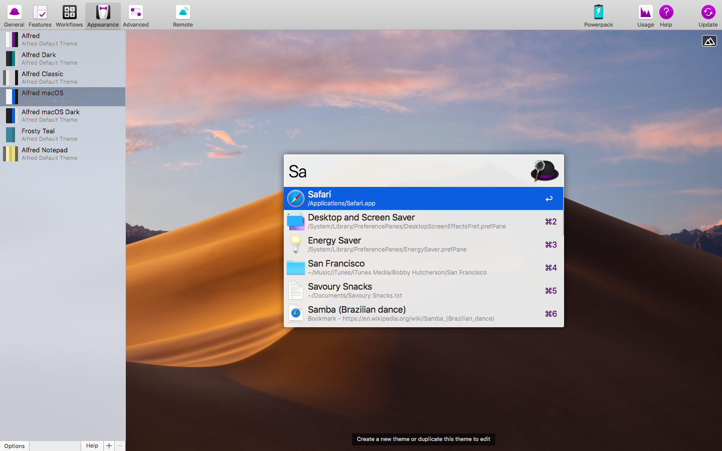The height and width of the screenshot is (451, 722).
Task: Switch to the Workflows section
Action: point(69,15)
